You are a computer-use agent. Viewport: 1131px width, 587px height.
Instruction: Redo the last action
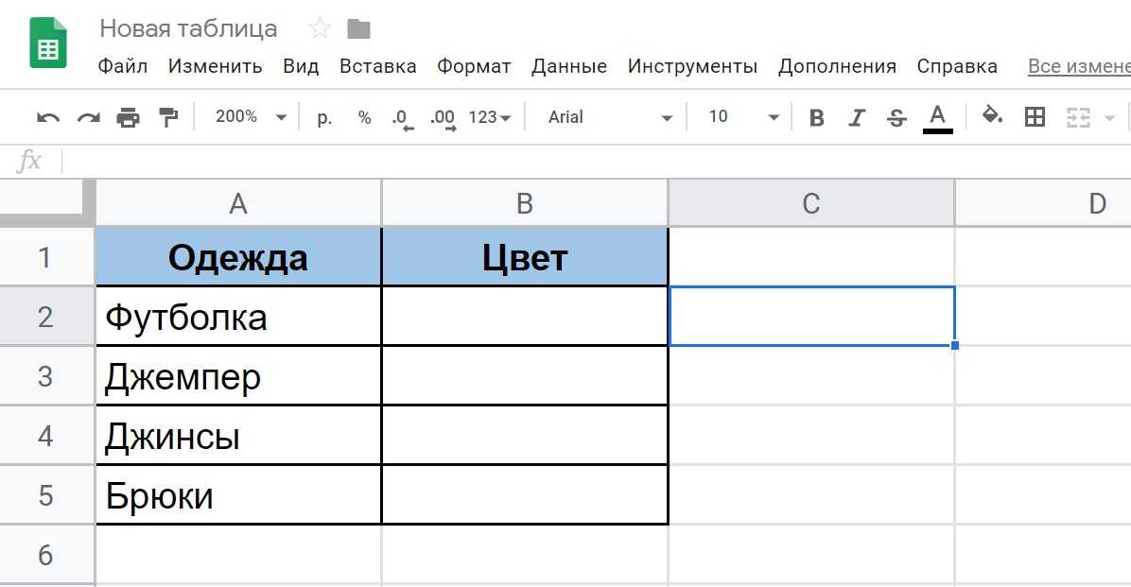pyautogui.click(x=88, y=117)
